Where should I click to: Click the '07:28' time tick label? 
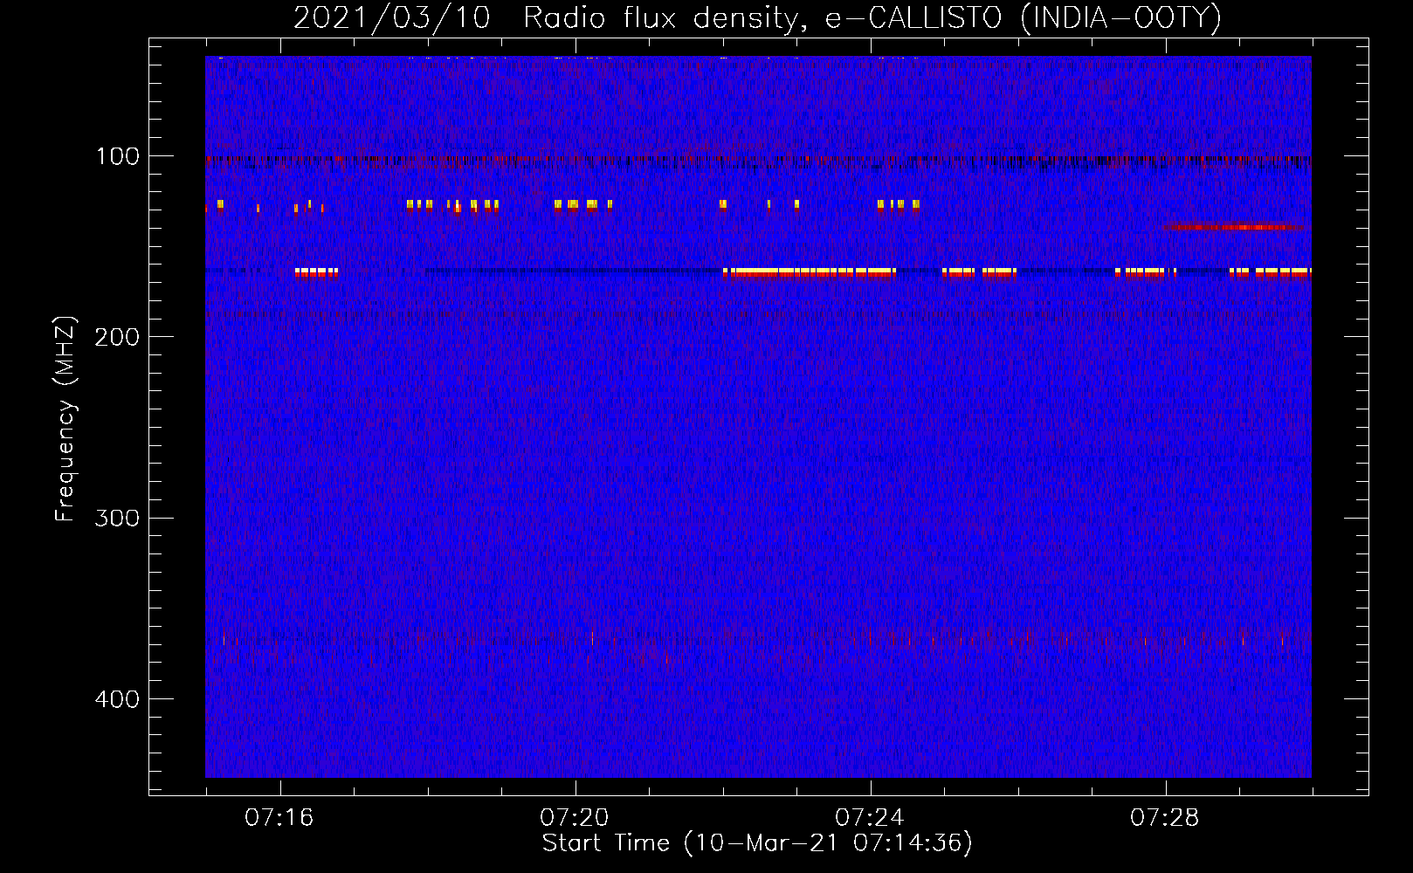1165,817
